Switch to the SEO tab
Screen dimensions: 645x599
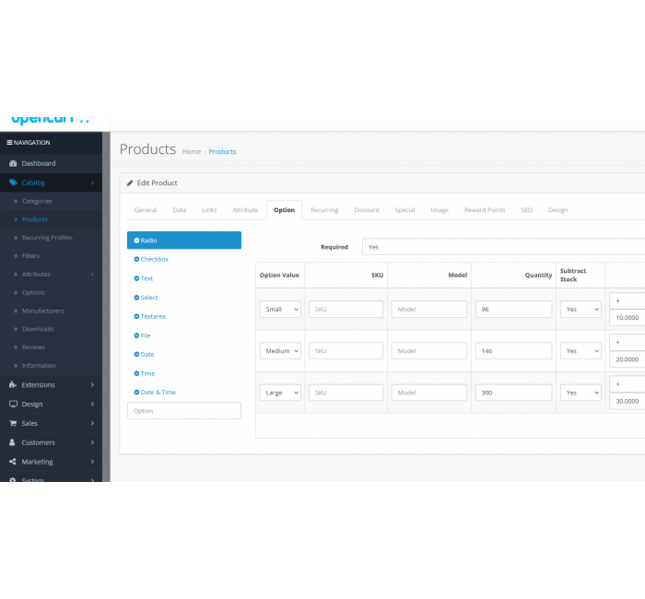click(x=526, y=210)
